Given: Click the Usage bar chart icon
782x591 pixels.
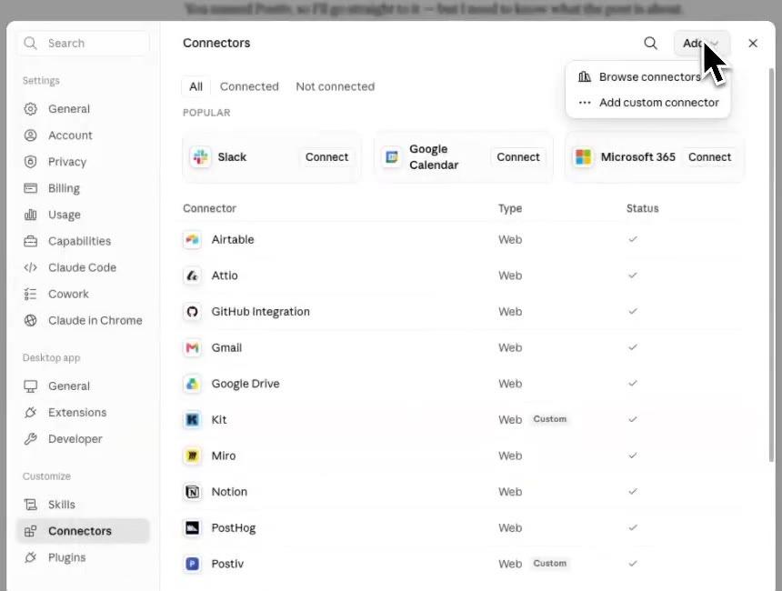Looking at the screenshot, I should tap(30, 215).
